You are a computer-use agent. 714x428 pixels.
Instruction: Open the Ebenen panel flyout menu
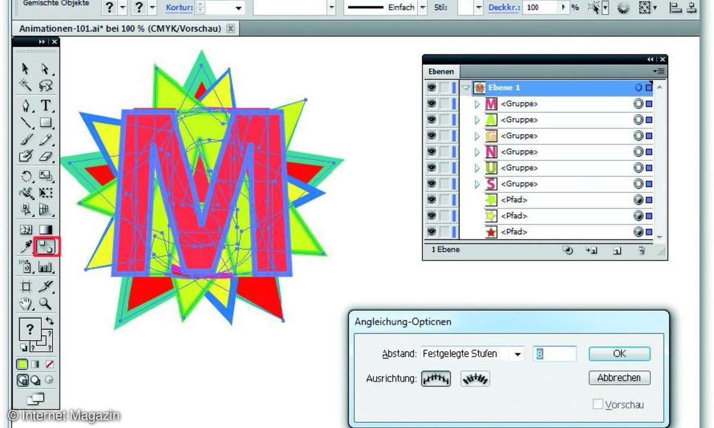659,71
